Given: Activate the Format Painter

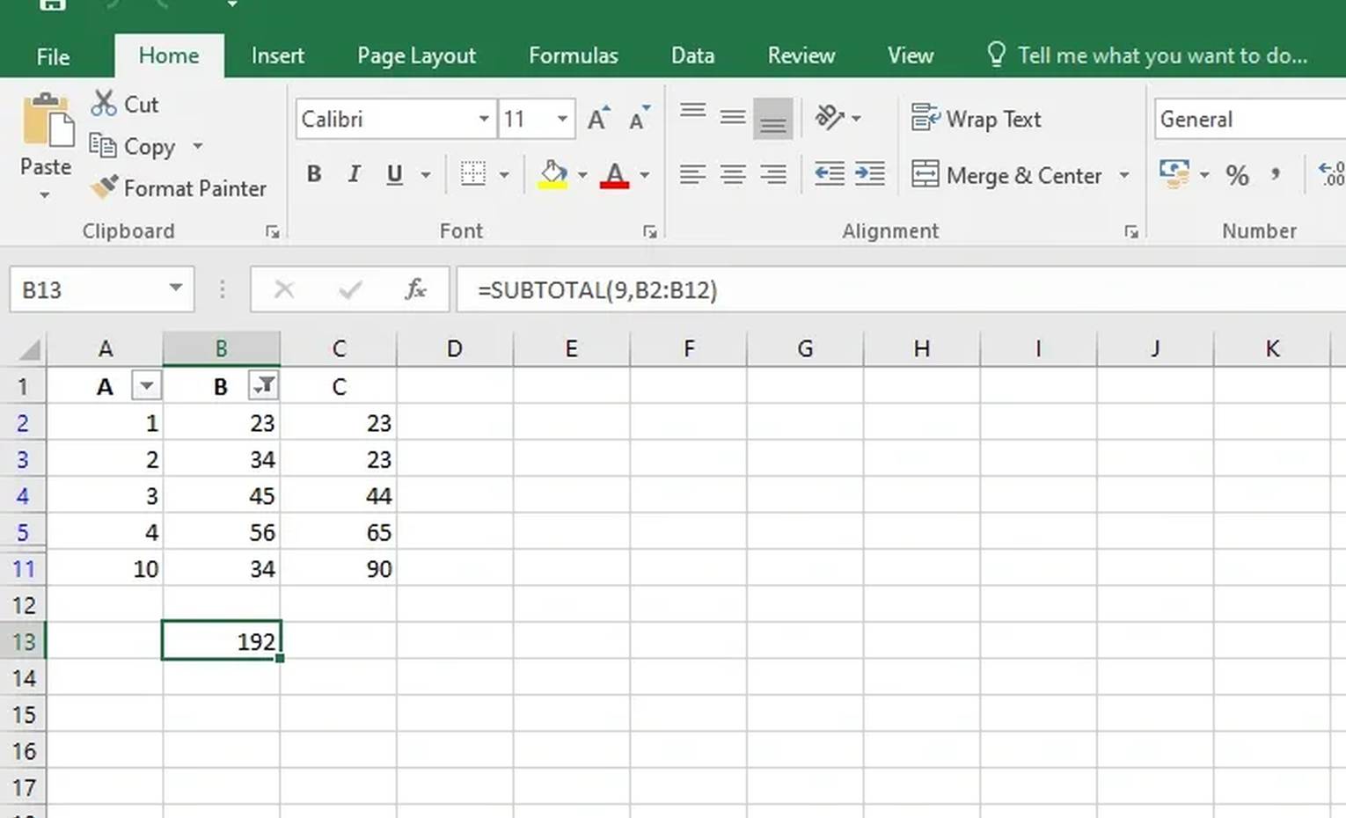Looking at the screenshot, I should 105,187.
